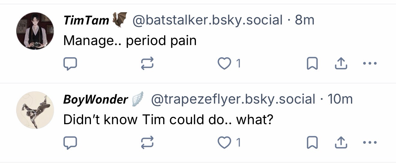This screenshot has height=163, width=396.
Task: Reply to BoyWonder's post
Action: pyautogui.click(x=70, y=143)
